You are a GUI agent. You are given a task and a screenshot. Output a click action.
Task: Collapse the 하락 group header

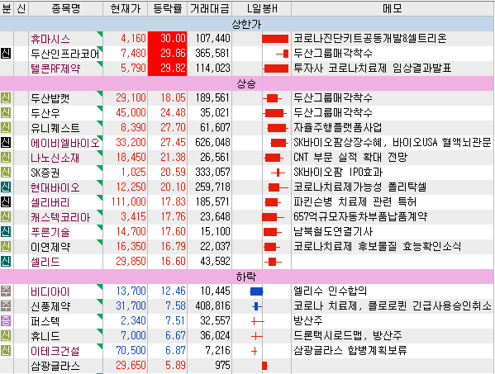[x=246, y=277]
